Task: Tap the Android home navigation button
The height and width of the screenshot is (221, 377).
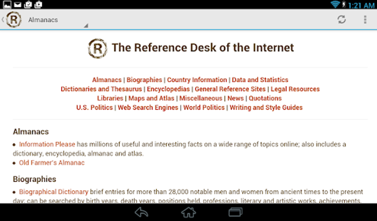Action: tap(188, 212)
